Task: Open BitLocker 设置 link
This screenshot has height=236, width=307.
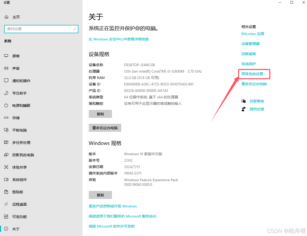Action: 253,34
